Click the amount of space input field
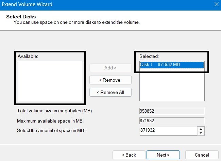Screen dimensions: 221x161 pyautogui.click(x=169, y=131)
